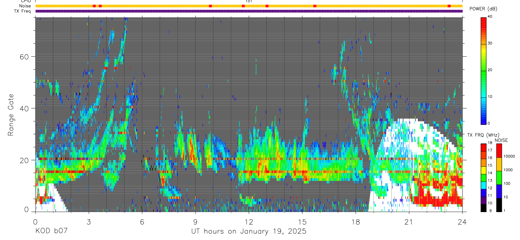Screen dimensions: 520x240
Task: Select the 18 MHz label in TX FRQ legend
Action: point(490,143)
